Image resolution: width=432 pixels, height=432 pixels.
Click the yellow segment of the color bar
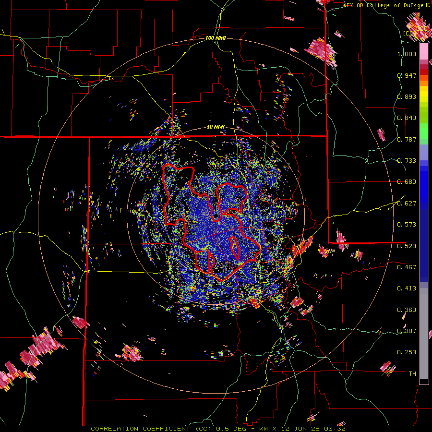[424, 94]
